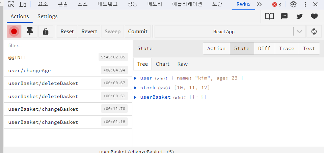Show more DevTools tabs chevron

(259, 4)
